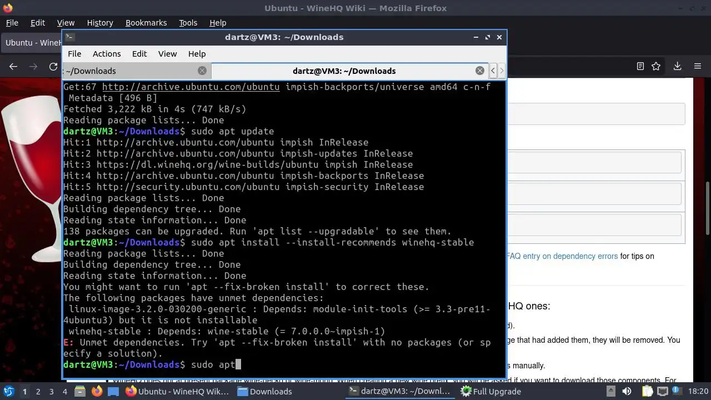This screenshot has width=711, height=400.
Task: Open FAQ entry on dependency errors link
Action: point(562,256)
